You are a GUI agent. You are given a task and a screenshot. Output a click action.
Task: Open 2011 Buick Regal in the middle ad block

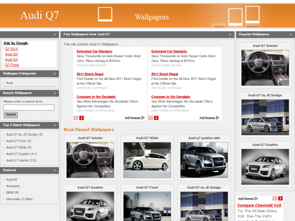165,74
